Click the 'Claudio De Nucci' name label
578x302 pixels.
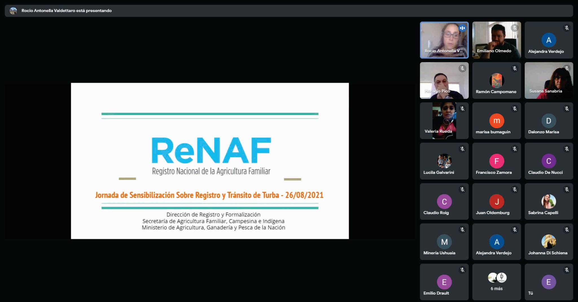click(x=545, y=172)
